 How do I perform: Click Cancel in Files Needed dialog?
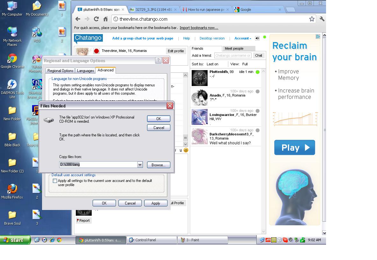coord(159,128)
